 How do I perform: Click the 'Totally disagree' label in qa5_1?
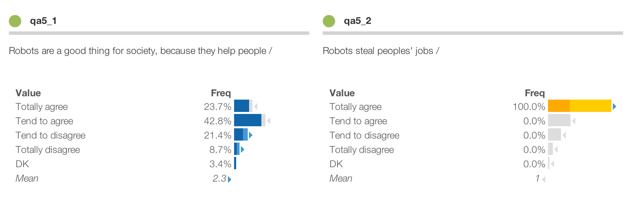[48, 150]
